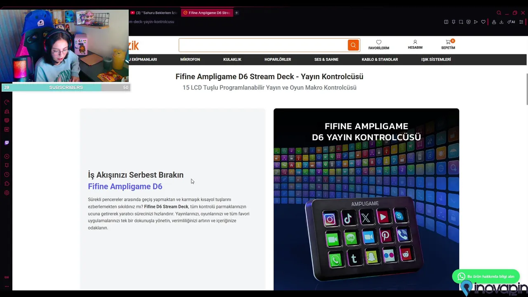Click the Favorilerim heart icon
Image resolution: width=528 pixels, height=297 pixels.
tap(379, 42)
